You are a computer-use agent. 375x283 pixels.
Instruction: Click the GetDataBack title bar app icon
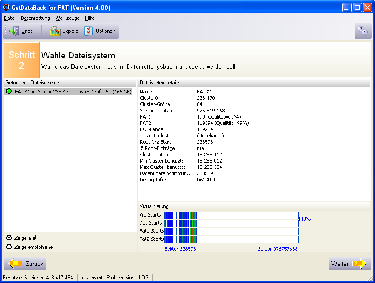click(x=6, y=8)
